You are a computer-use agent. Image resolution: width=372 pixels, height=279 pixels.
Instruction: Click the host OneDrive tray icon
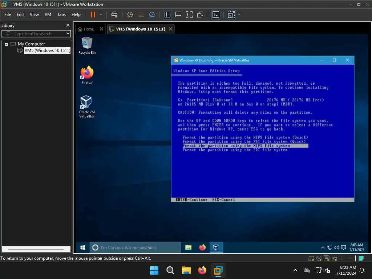tap(307, 270)
